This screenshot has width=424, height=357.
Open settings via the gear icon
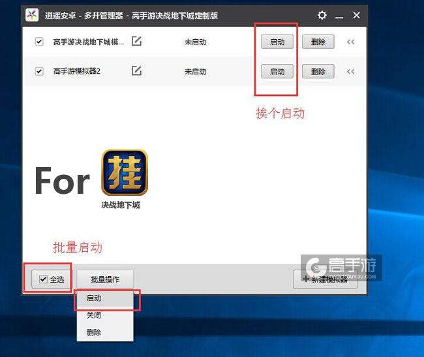tap(322, 15)
